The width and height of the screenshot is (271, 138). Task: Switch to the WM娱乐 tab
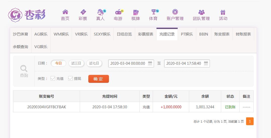(x=61, y=34)
